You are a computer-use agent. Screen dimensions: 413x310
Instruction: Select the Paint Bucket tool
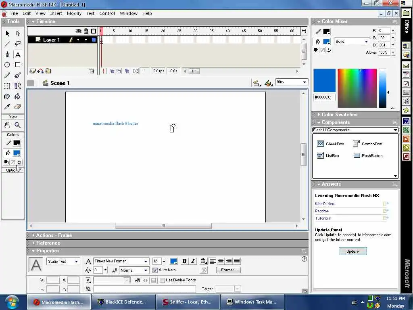coord(18,96)
